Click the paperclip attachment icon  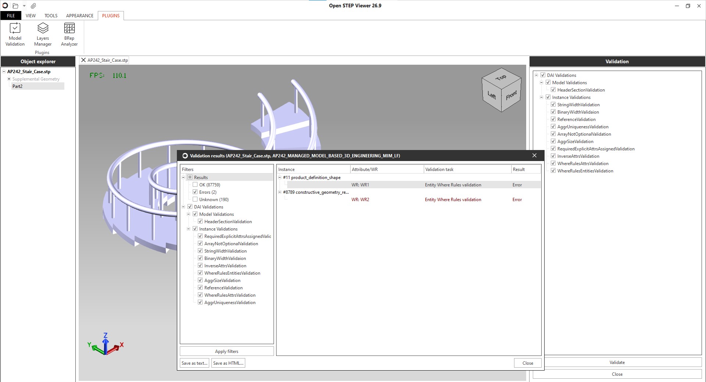pos(33,6)
